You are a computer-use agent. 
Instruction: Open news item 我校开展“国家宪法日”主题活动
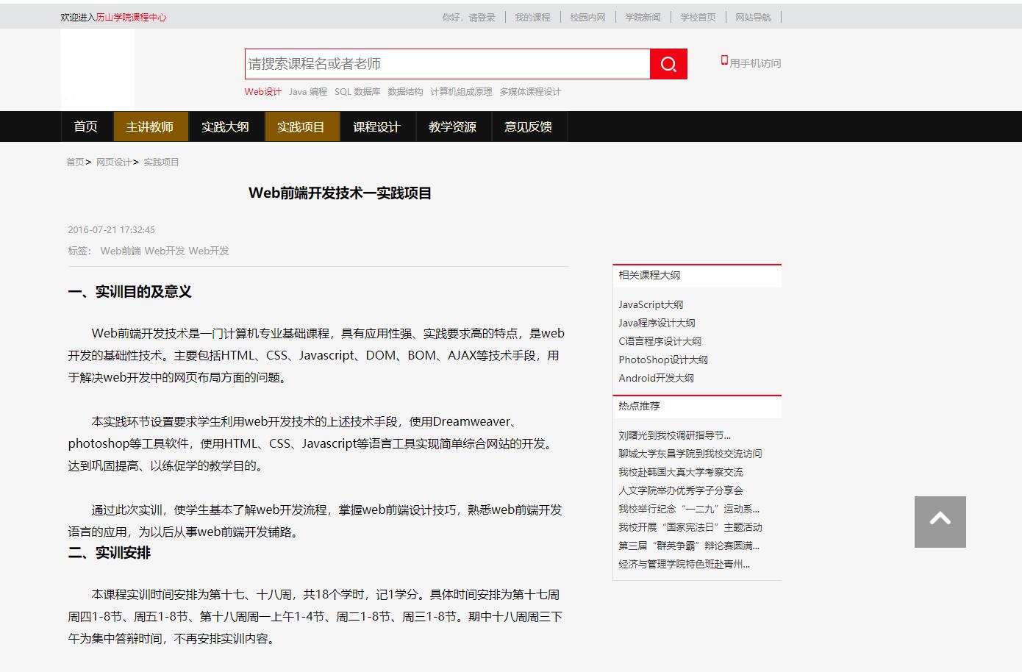click(x=690, y=527)
